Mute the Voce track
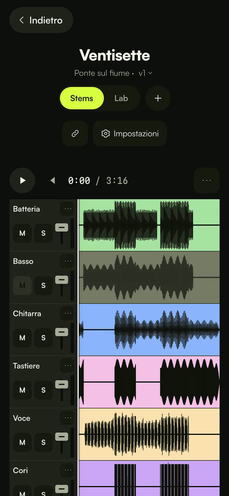The height and width of the screenshot is (496, 229). tap(22, 443)
